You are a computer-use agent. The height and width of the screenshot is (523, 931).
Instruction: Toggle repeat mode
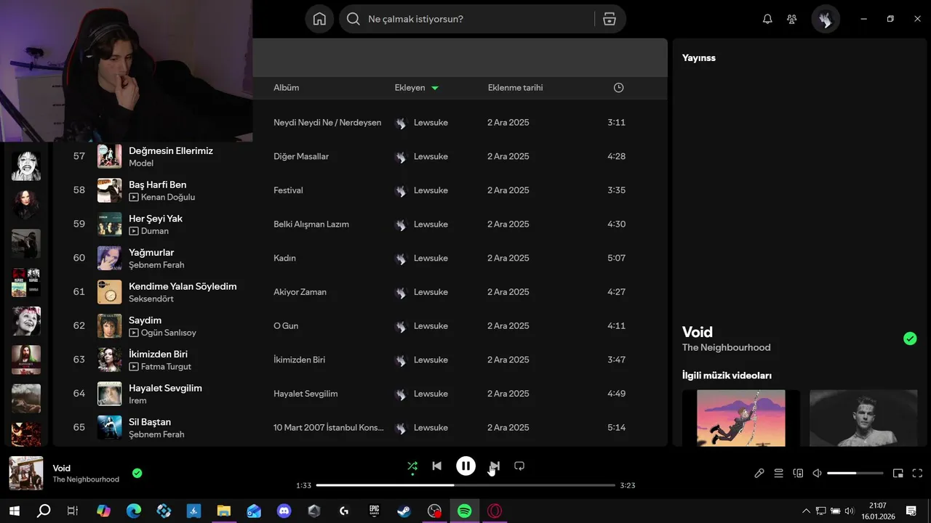[519, 466]
